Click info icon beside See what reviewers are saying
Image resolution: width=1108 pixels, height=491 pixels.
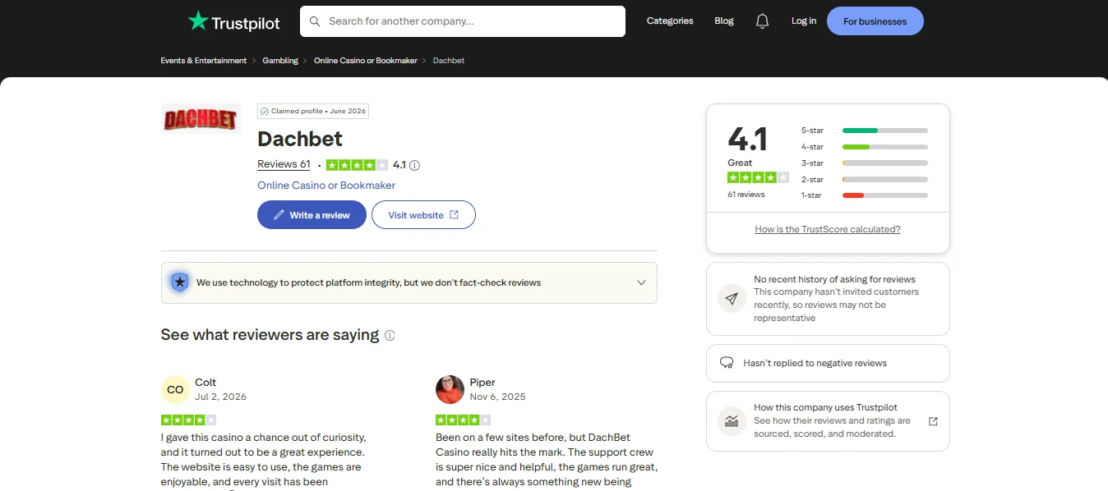coord(390,335)
